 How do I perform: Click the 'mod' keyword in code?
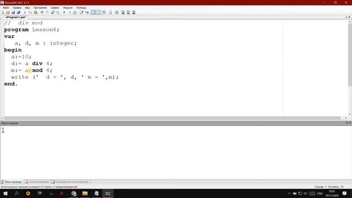pyautogui.click(x=37, y=70)
